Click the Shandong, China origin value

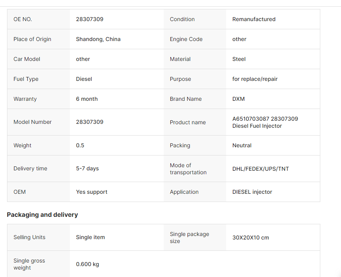98,39
